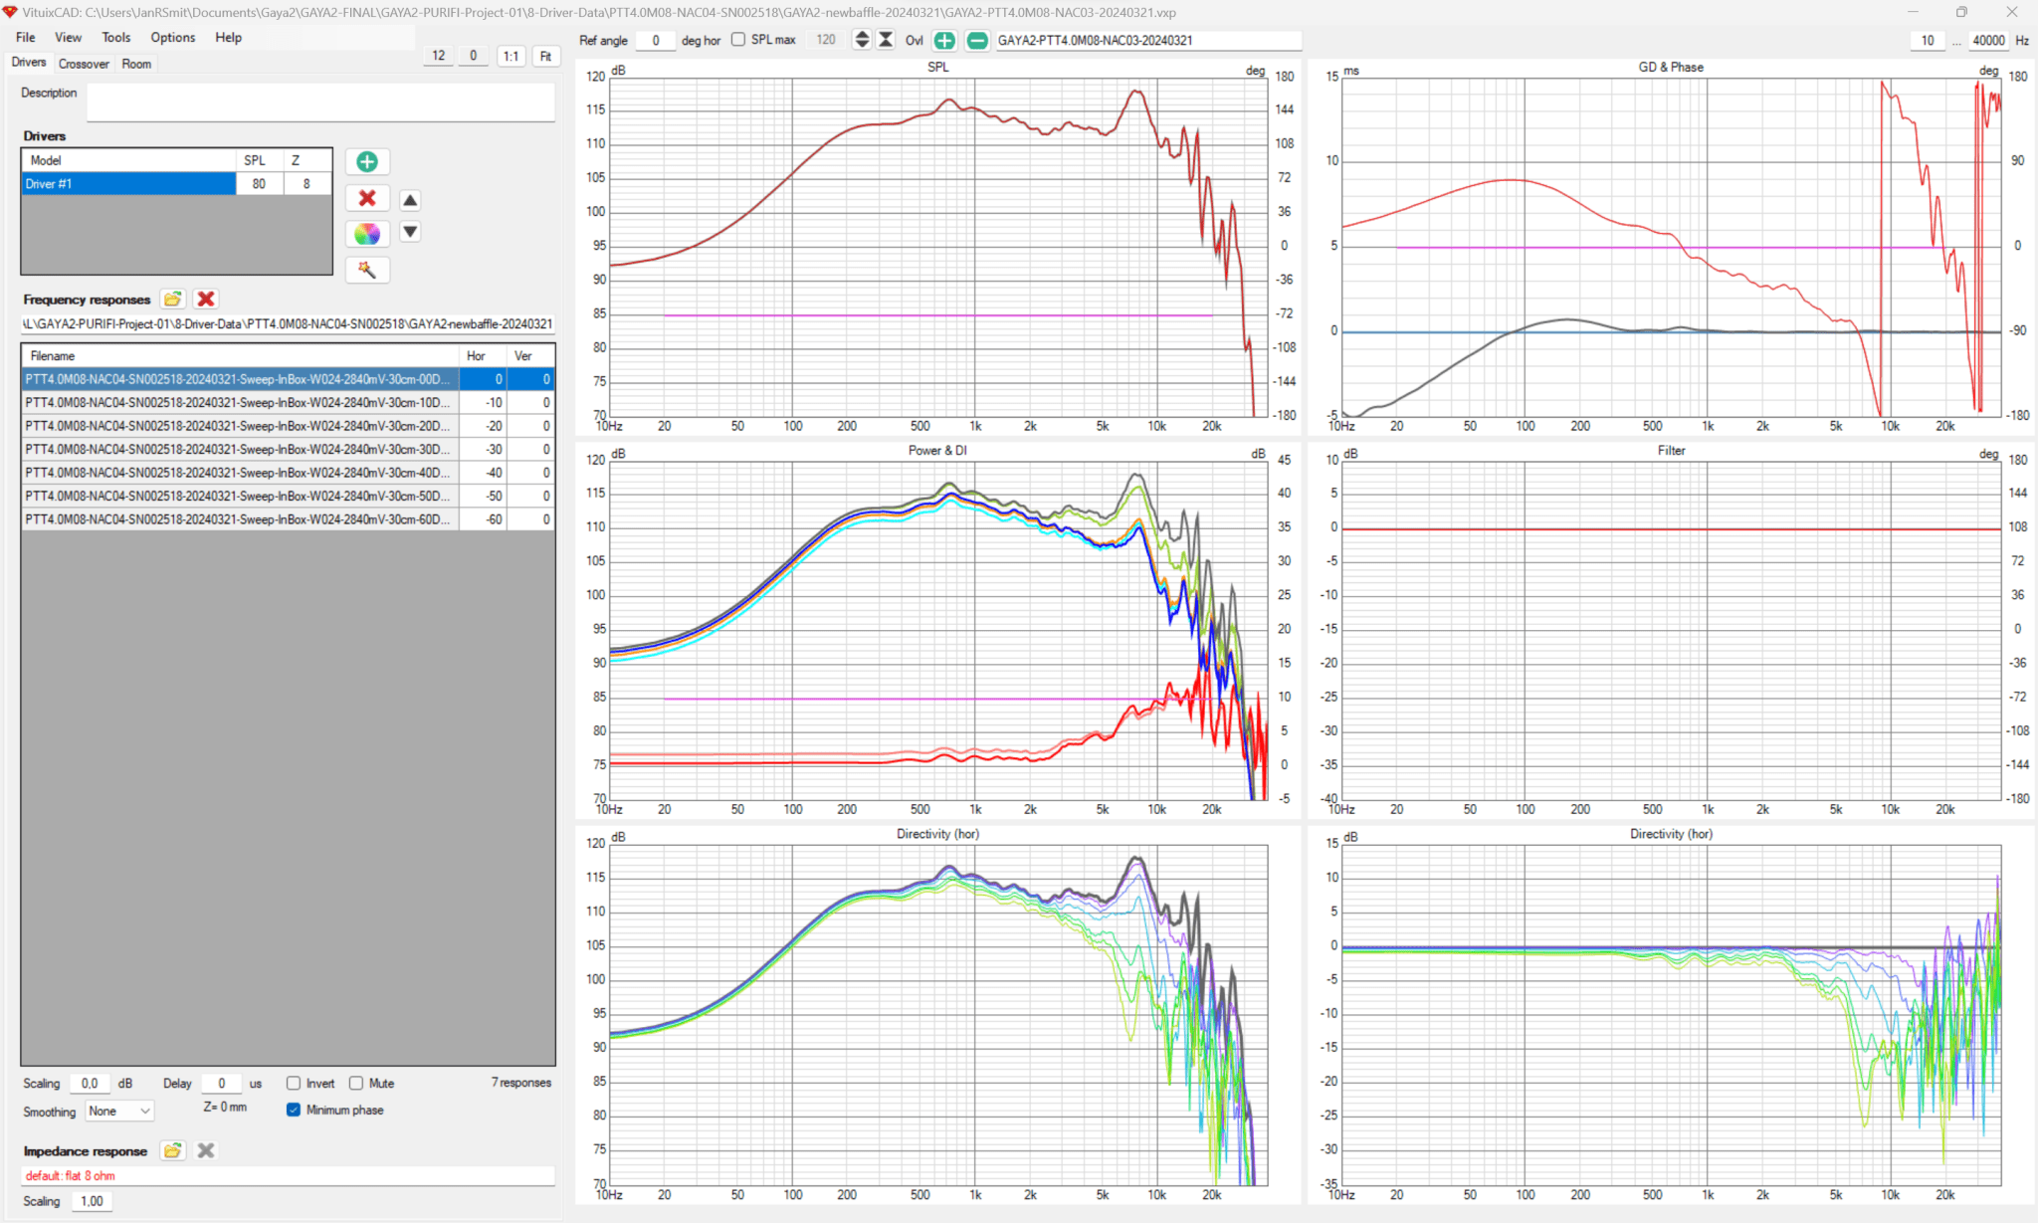Click the compress SPL scale hourglass icon

tap(885, 40)
